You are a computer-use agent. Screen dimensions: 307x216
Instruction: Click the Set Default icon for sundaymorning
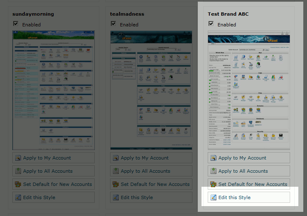click(x=18, y=184)
